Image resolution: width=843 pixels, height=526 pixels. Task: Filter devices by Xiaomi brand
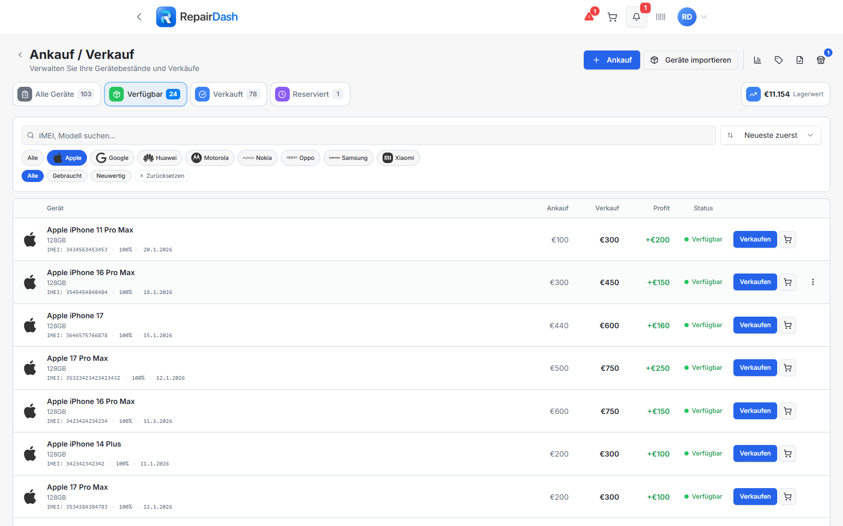coord(398,158)
